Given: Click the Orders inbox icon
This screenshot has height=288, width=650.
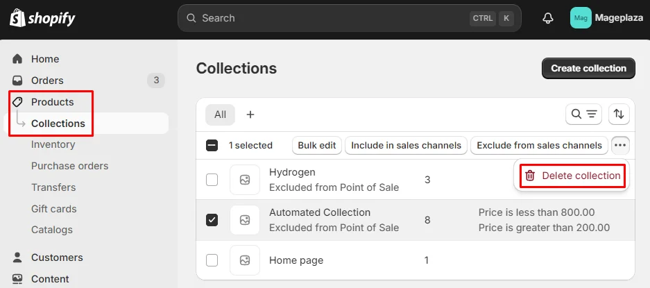Looking at the screenshot, I should point(17,80).
